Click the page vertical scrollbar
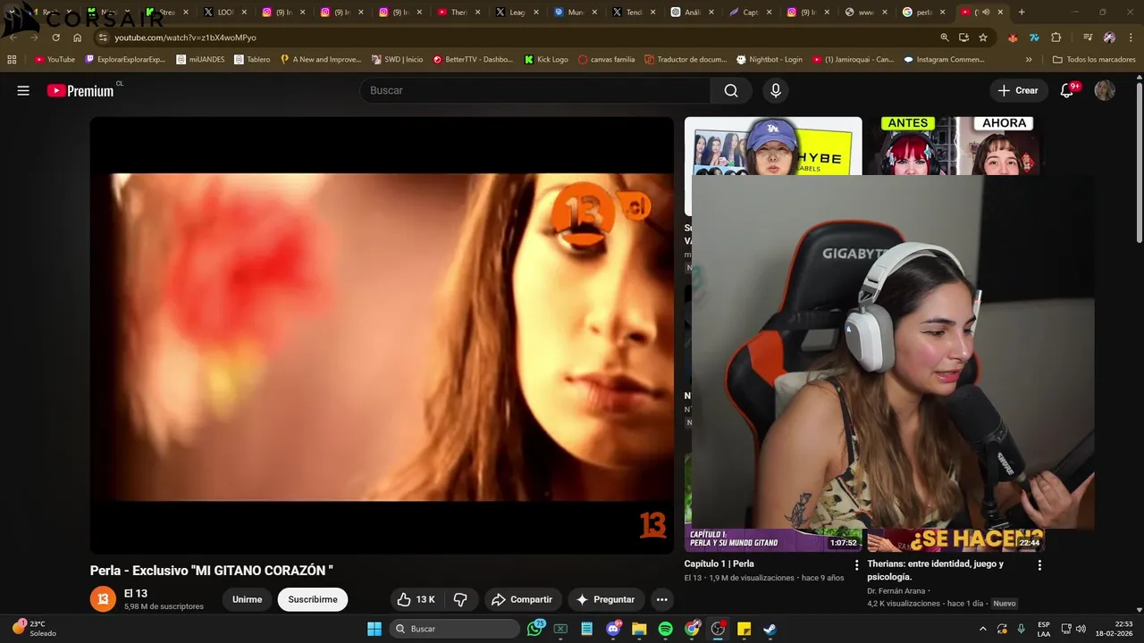Image resolution: width=1144 pixels, height=643 pixels. tap(1139, 161)
